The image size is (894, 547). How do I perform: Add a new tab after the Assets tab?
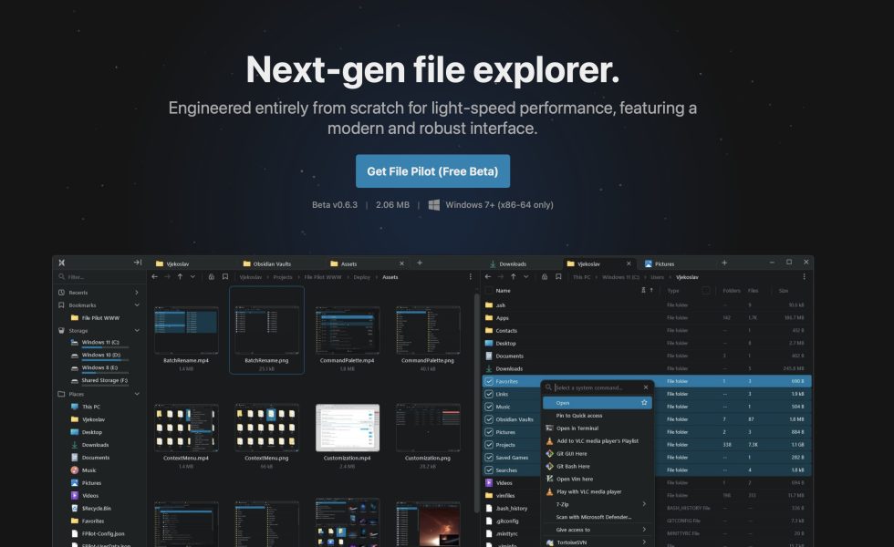420,263
